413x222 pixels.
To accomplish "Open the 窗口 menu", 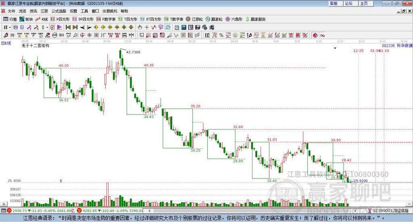I will (95, 11).
